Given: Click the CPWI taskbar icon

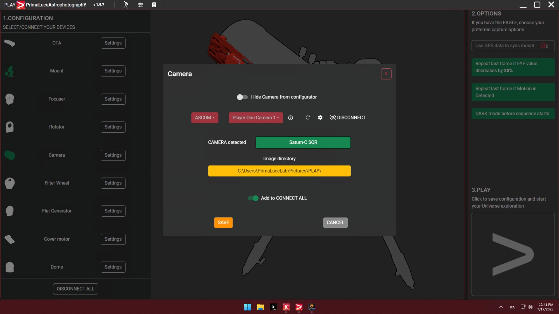Looking at the screenshot, I should click(312, 307).
